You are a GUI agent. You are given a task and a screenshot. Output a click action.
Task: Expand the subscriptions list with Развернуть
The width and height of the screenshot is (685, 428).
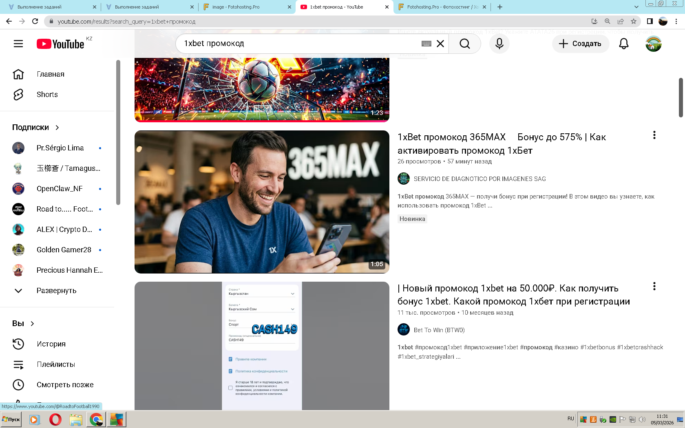57,291
